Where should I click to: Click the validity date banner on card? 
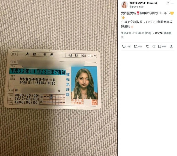[x=38, y=72]
